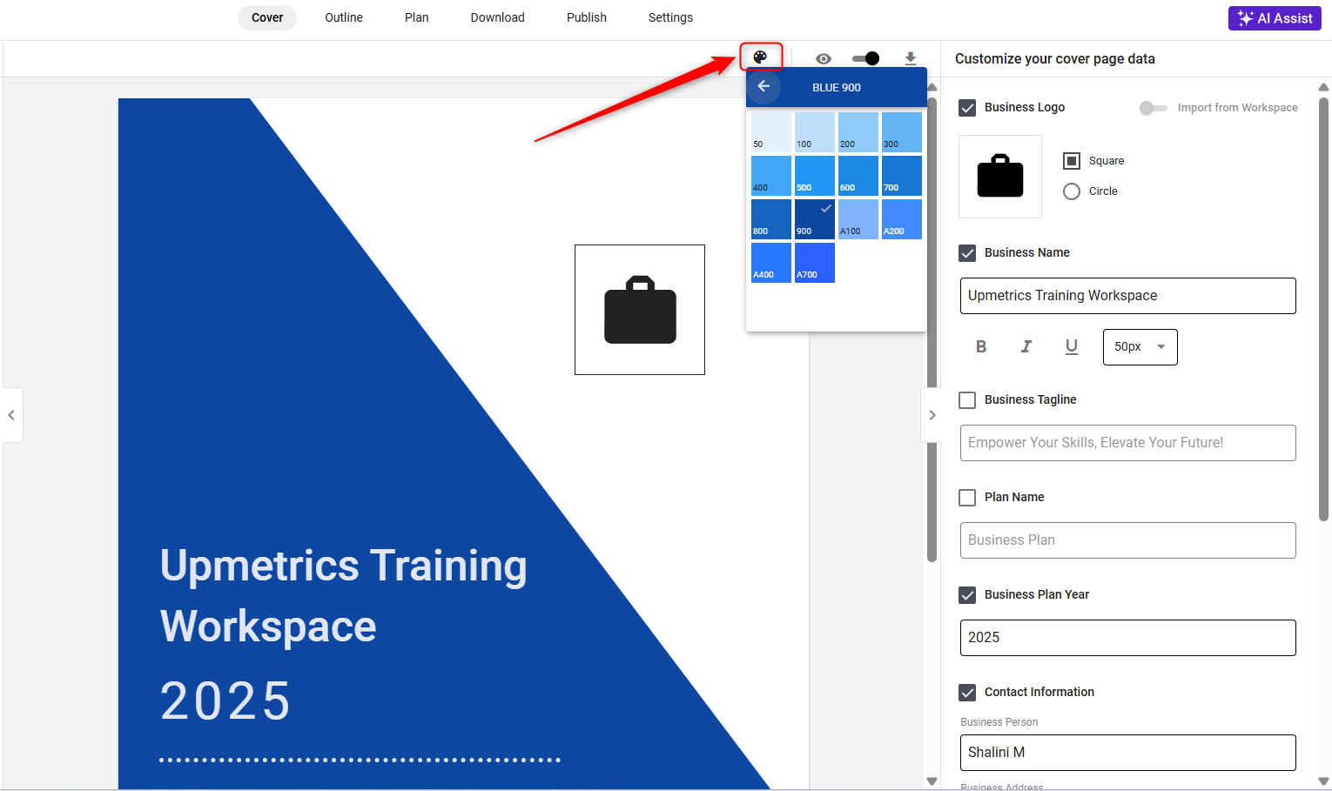This screenshot has height=791, width=1332.
Task: Toggle italic for business name
Action: [x=1026, y=346]
